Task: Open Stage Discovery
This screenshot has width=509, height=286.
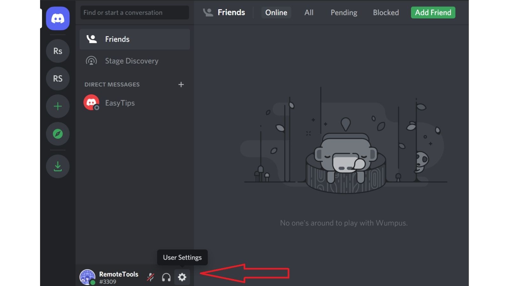Action: (x=135, y=61)
